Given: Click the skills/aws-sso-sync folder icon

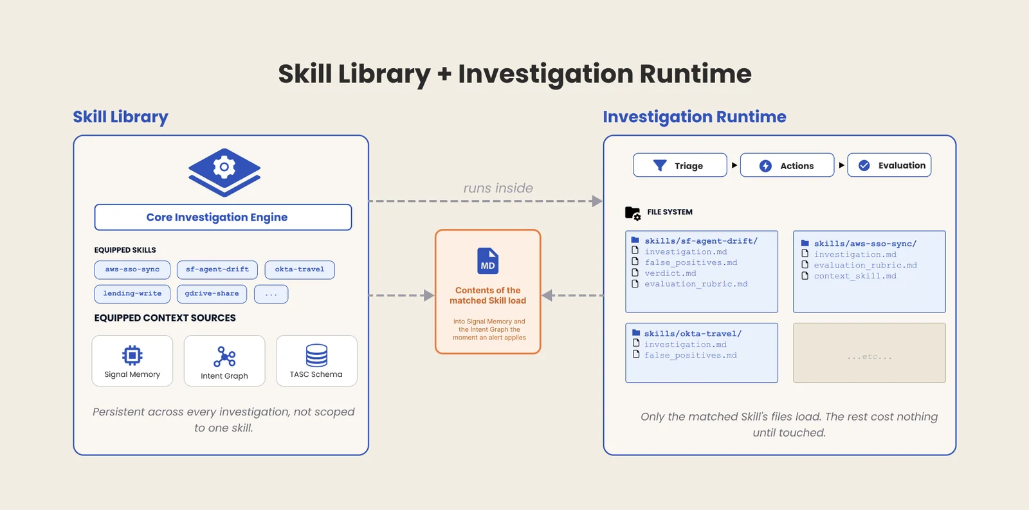Looking at the screenshot, I should 805,243.
